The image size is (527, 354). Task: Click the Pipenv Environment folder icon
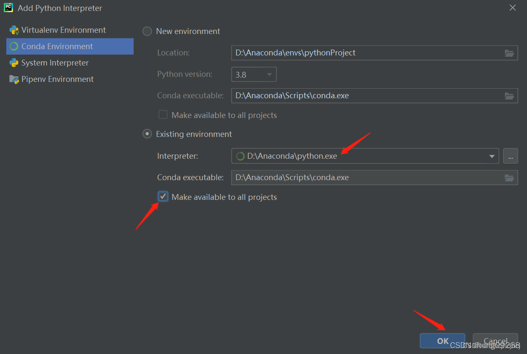14,79
